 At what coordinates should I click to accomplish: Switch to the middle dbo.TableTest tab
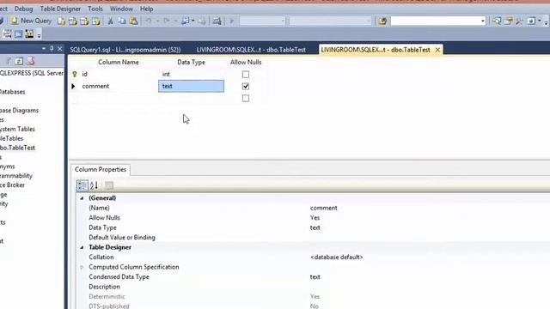pyautogui.click(x=251, y=50)
